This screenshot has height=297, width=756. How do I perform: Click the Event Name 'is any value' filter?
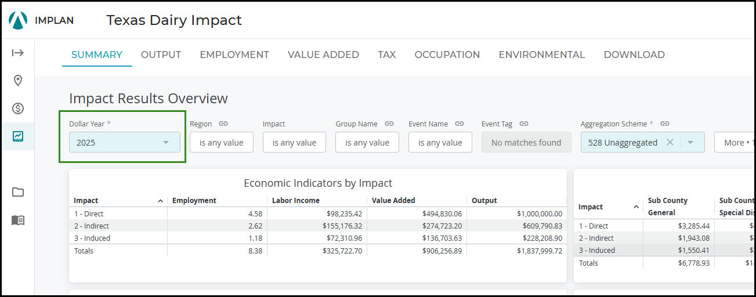coord(440,142)
